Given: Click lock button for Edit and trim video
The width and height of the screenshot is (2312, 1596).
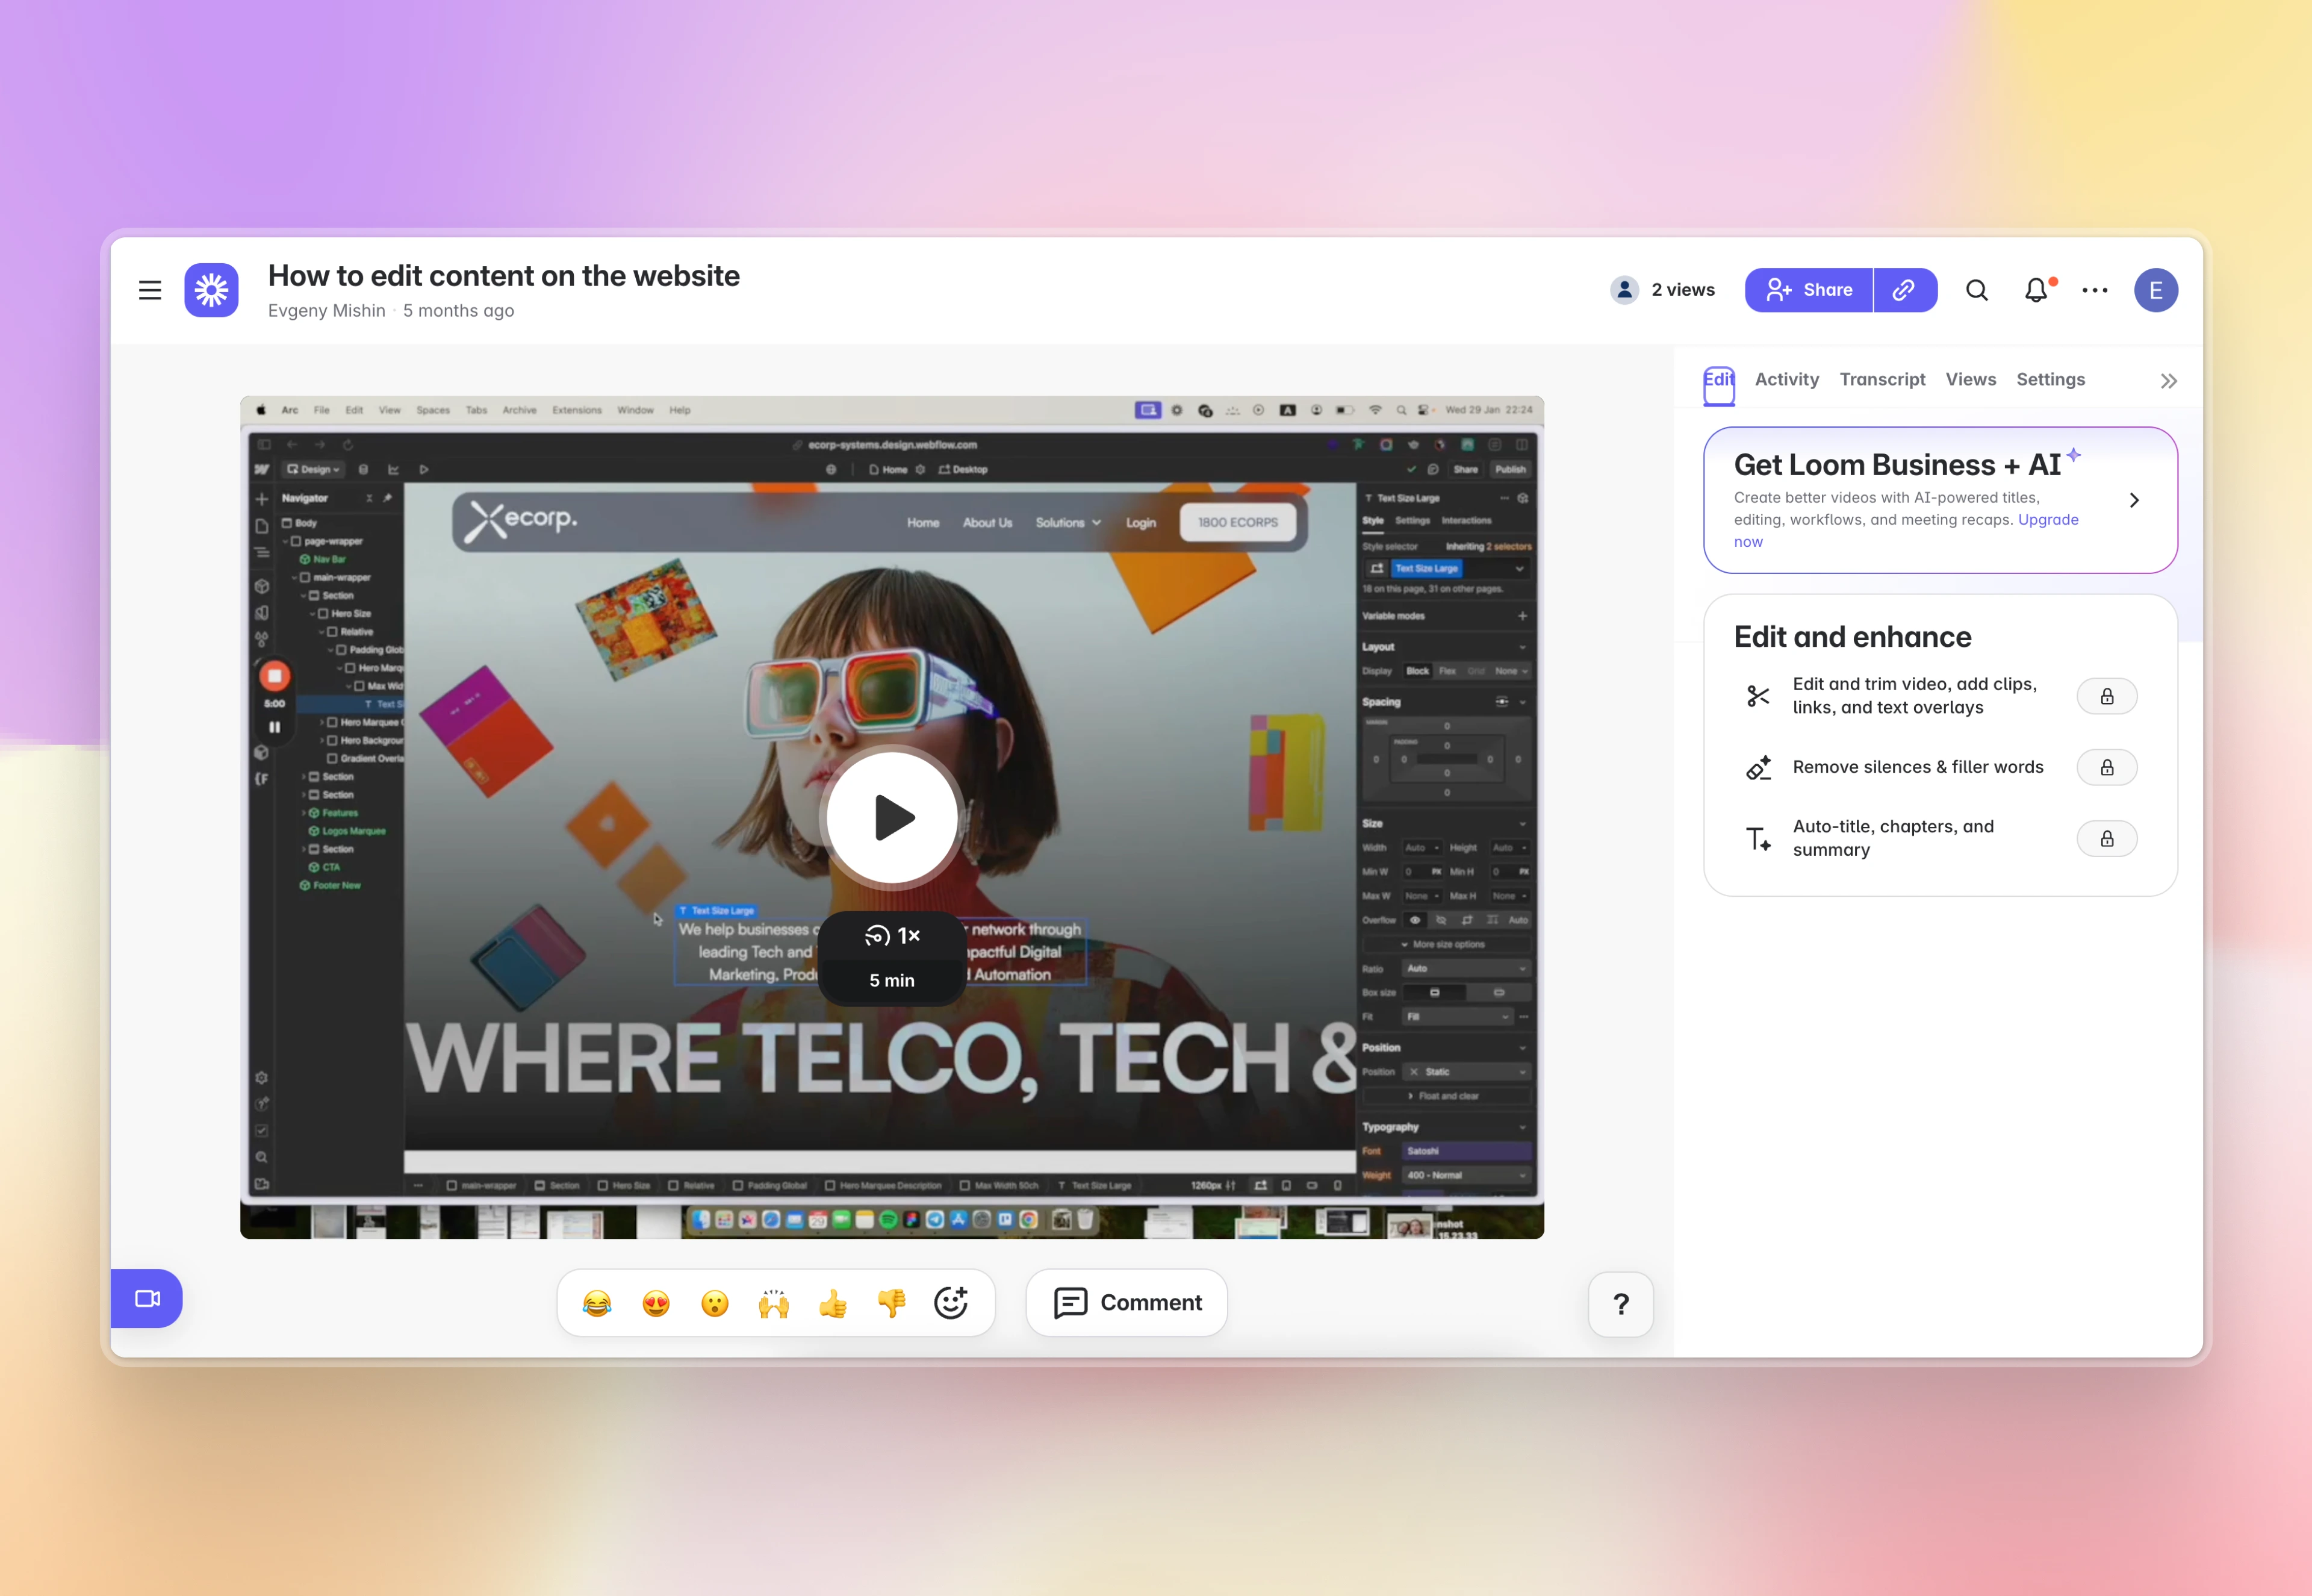Looking at the screenshot, I should [2107, 696].
